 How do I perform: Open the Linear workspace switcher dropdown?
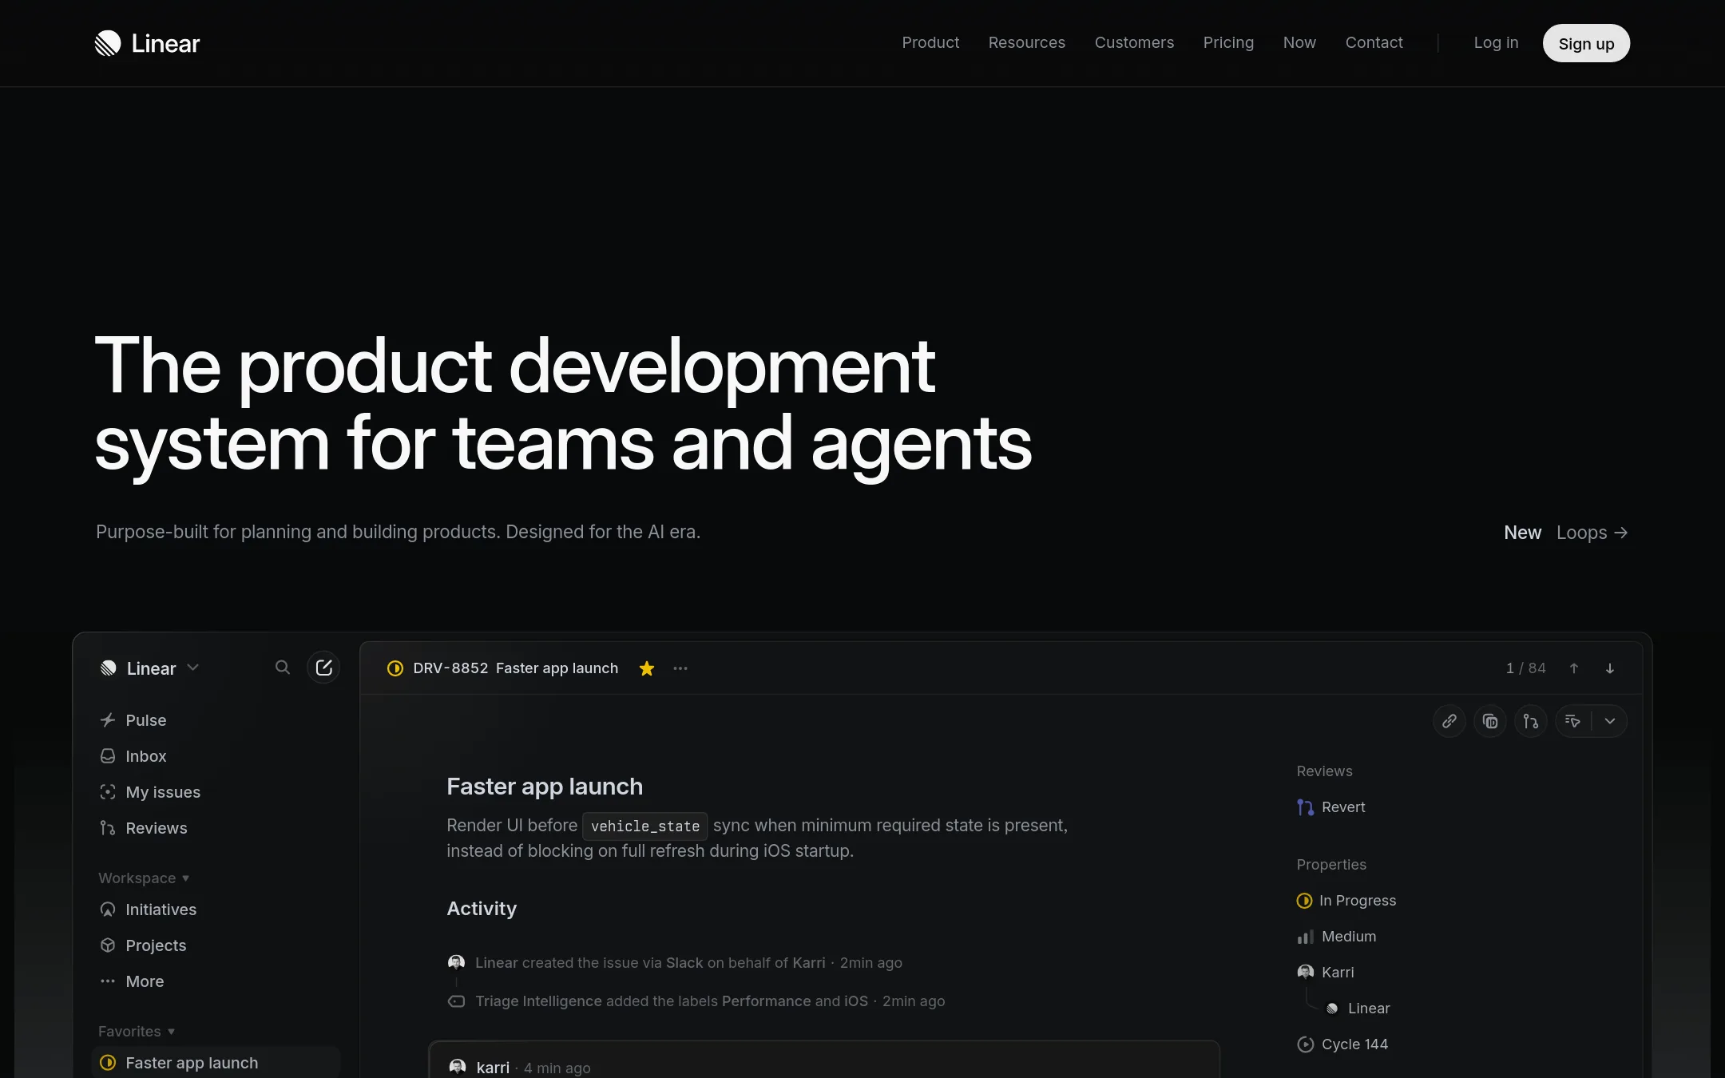coord(149,668)
